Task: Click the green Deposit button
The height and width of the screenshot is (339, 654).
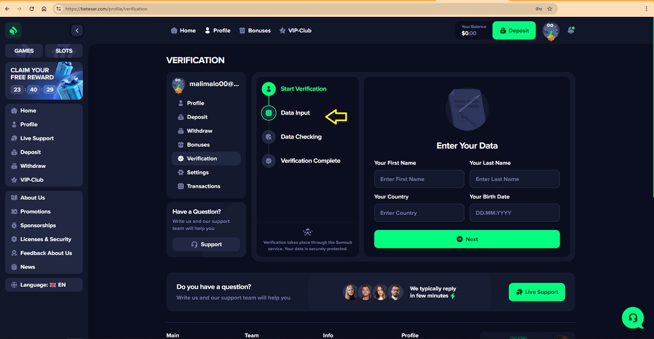Action: point(514,31)
